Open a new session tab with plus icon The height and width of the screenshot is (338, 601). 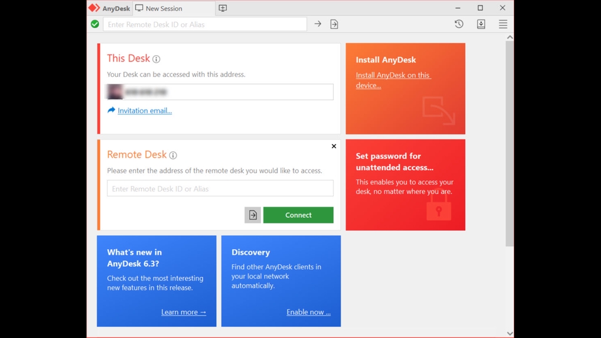tap(223, 8)
